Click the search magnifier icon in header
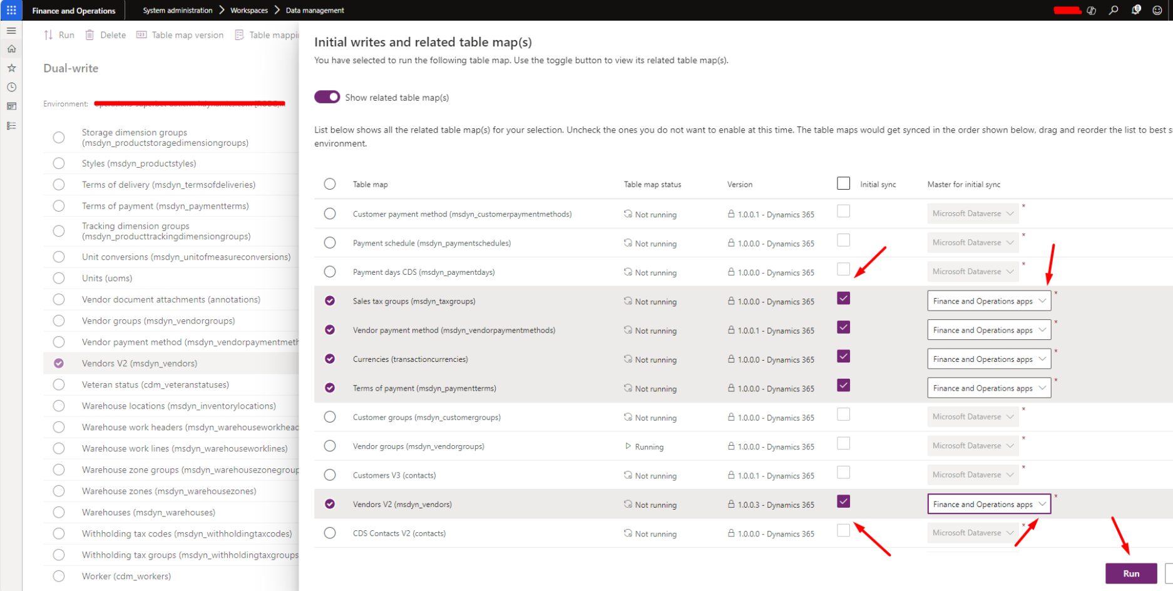The height and width of the screenshot is (591, 1173). (x=1114, y=10)
